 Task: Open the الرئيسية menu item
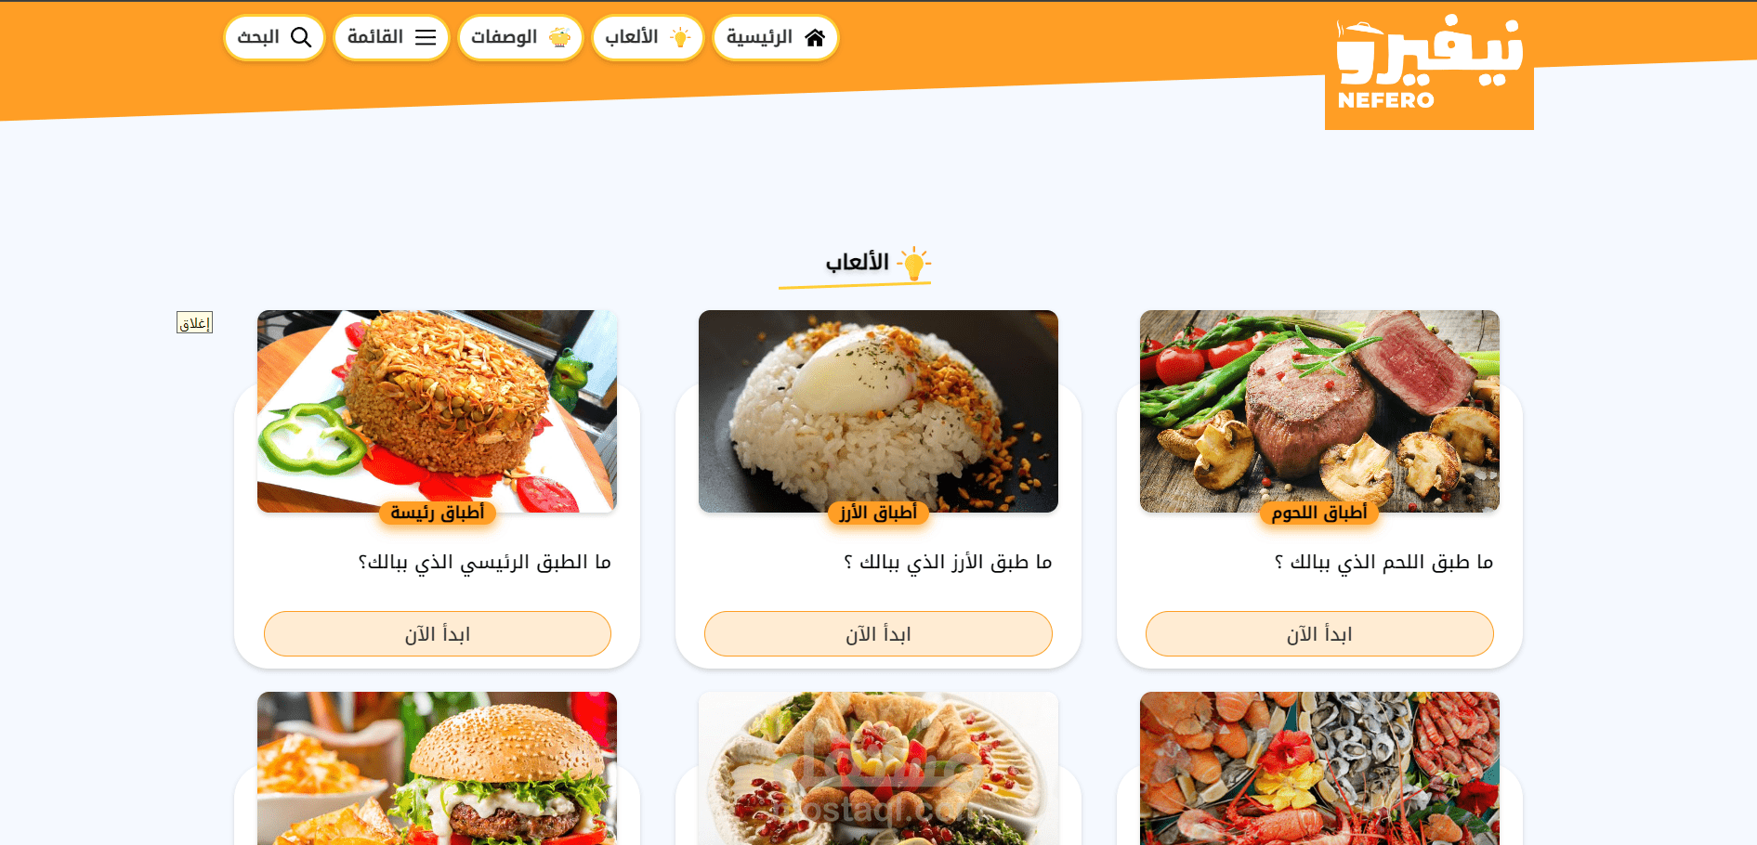pyautogui.click(x=775, y=38)
